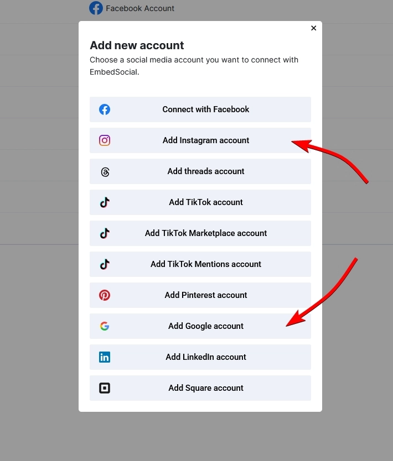Click the Pinterest icon

point(105,295)
